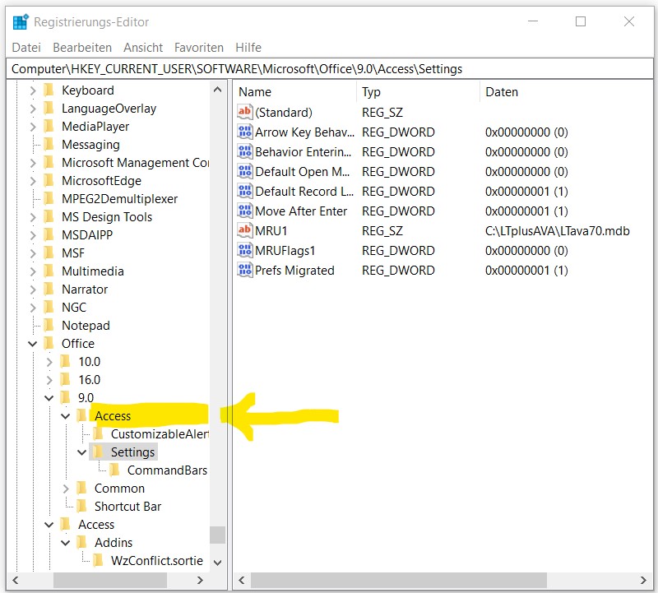Click the folder icon of Shortcut Bar
The height and width of the screenshot is (593, 658).
pyautogui.click(x=81, y=506)
